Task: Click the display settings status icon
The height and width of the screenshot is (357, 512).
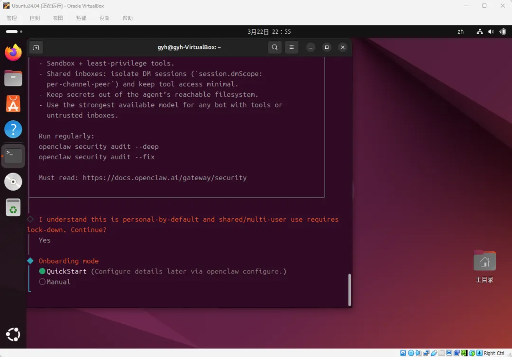Action: pos(449,353)
